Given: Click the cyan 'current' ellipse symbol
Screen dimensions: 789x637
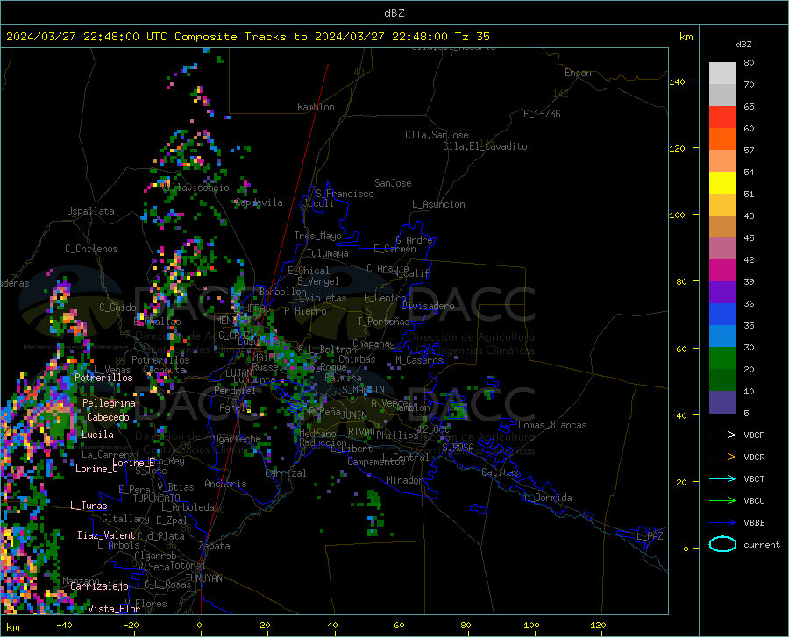Looking at the screenshot, I should coord(722,544).
